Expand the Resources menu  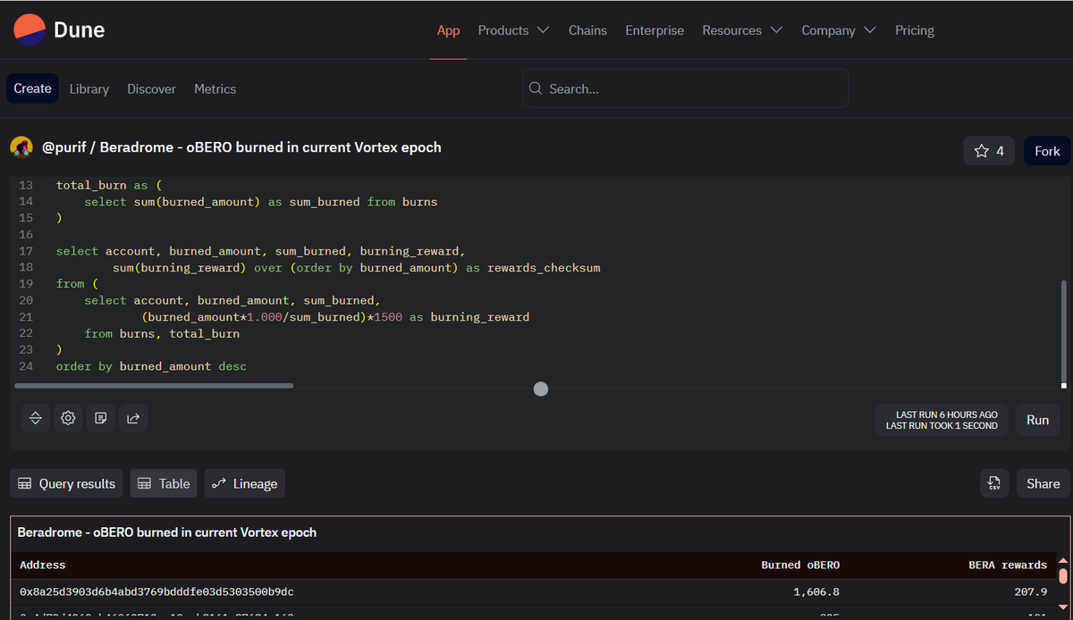click(x=742, y=30)
